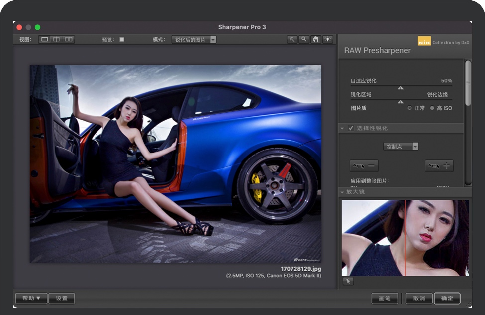
Task: Select the 正常 image quality radio button
Action: point(410,108)
